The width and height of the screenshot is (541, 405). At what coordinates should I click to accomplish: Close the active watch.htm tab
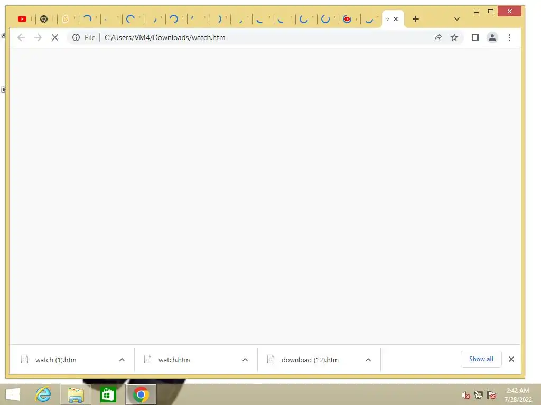click(396, 19)
